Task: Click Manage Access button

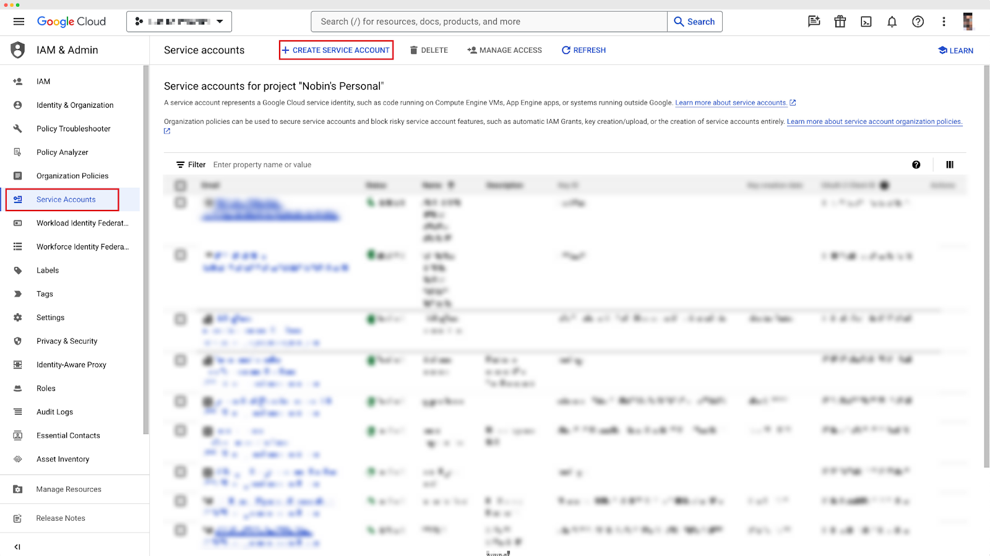Action: click(504, 50)
